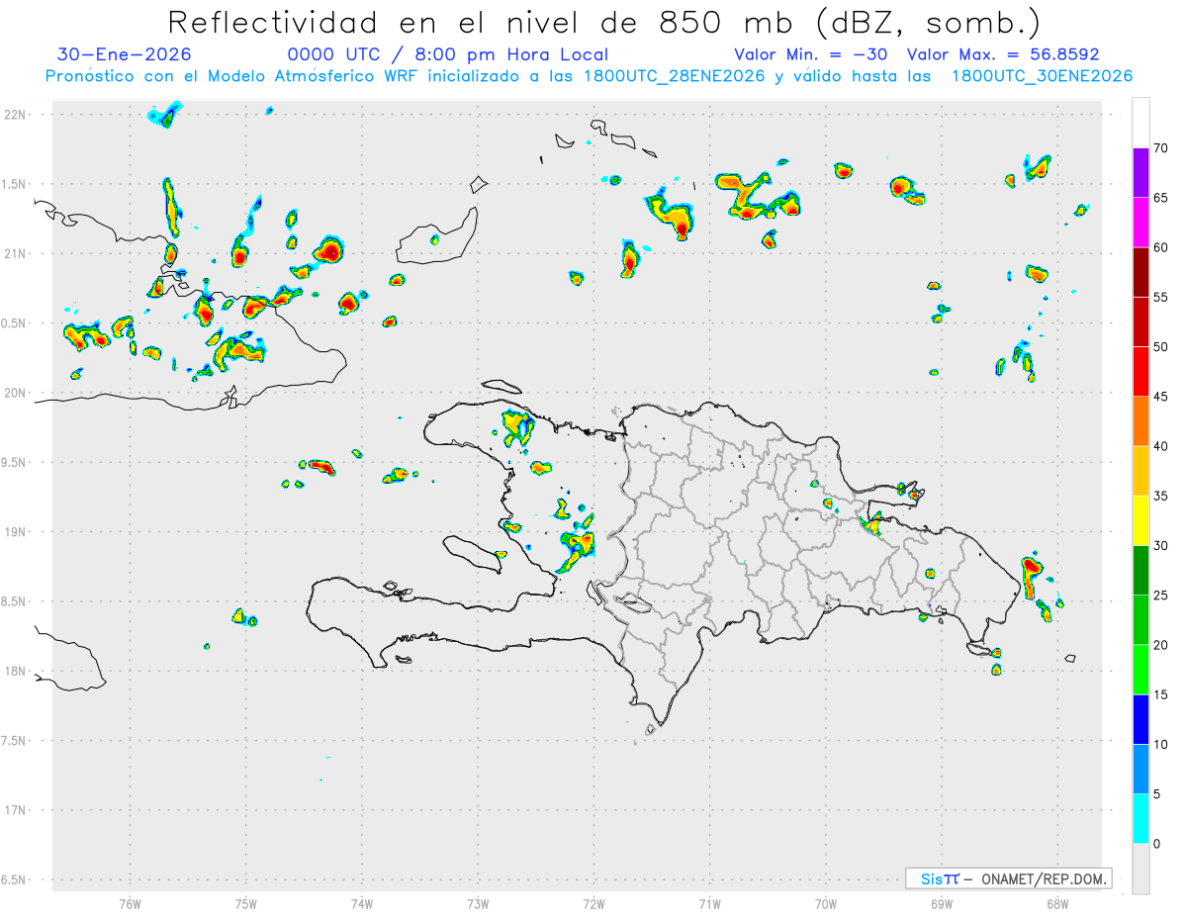
Task: Select the colorbar tick label '35'
Action: (1160, 496)
